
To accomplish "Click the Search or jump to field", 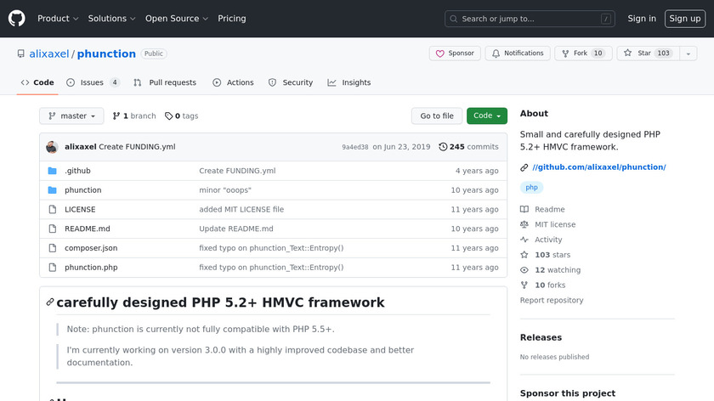I will pyautogui.click(x=530, y=19).
